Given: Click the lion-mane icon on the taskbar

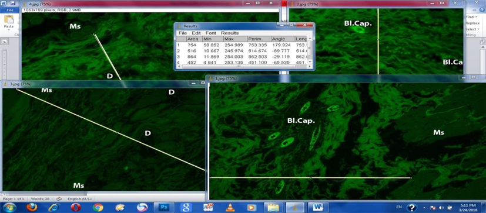Looking at the screenshot, I should (120, 207).
